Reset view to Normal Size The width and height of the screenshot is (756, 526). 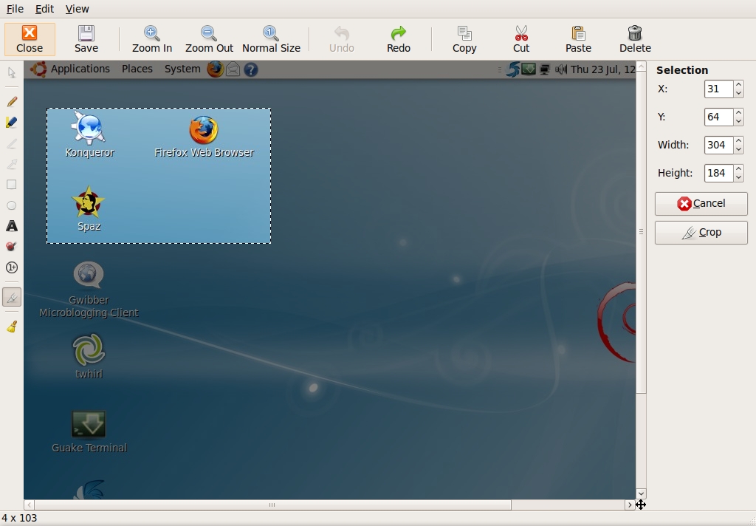271,39
